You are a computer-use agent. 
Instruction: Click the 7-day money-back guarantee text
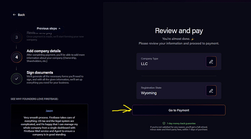181,123
